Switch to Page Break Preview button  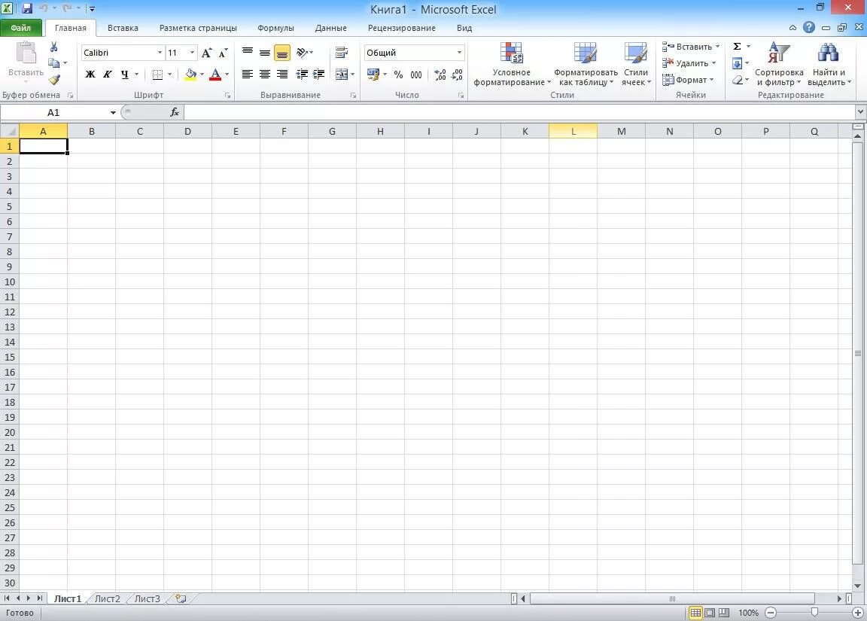[724, 613]
